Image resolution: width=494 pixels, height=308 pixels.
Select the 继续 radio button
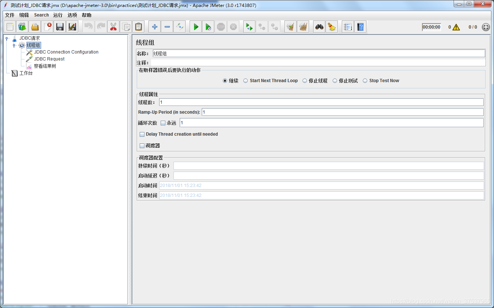(x=225, y=81)
